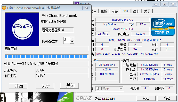Decrease thread count with down arrow

(72, 42)
